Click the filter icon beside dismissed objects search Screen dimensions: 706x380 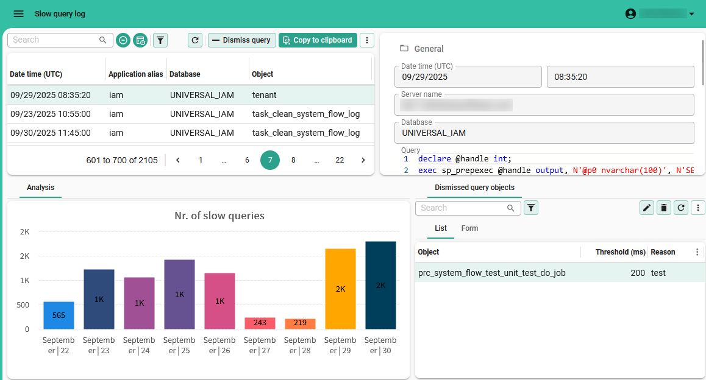tap(531, 208)
